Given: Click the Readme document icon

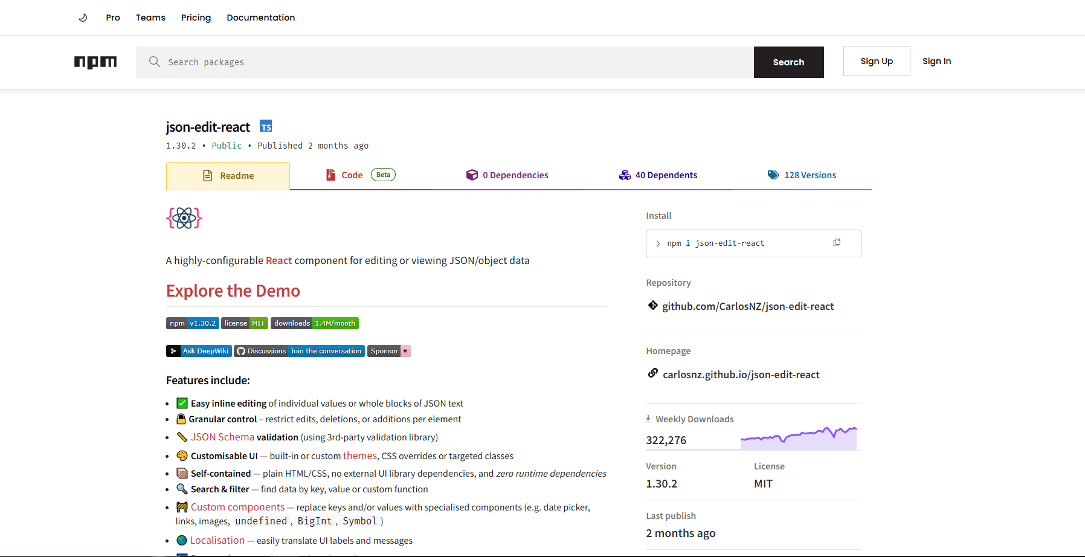Looking at the screenshot, I should click(207, 176).
